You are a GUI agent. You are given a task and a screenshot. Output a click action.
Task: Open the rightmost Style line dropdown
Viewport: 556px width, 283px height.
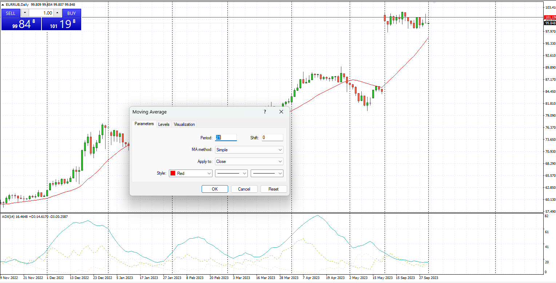click(267, 174)
